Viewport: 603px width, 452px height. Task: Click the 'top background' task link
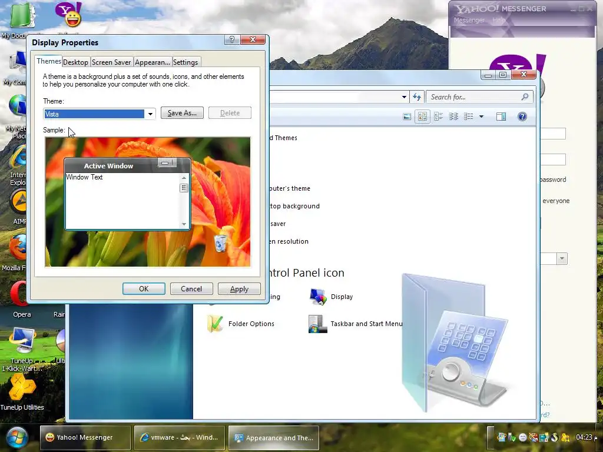tap(294, 206)
